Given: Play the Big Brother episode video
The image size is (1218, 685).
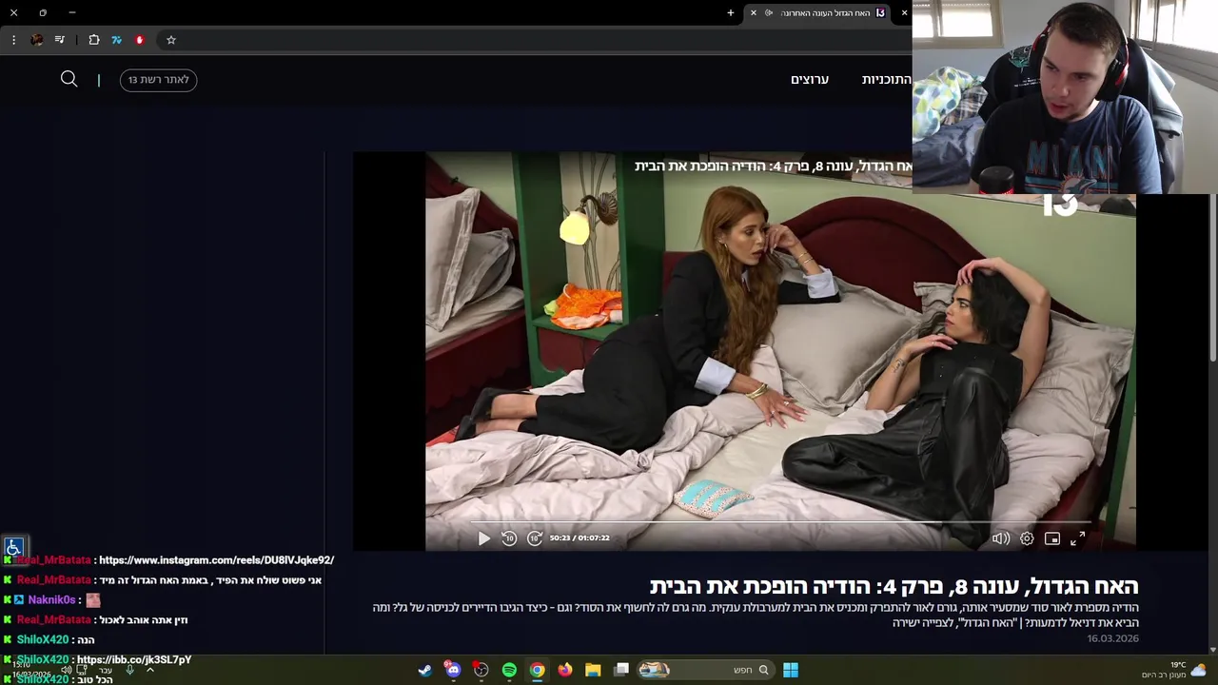Looking at the screenshot, I should point(483,538).
